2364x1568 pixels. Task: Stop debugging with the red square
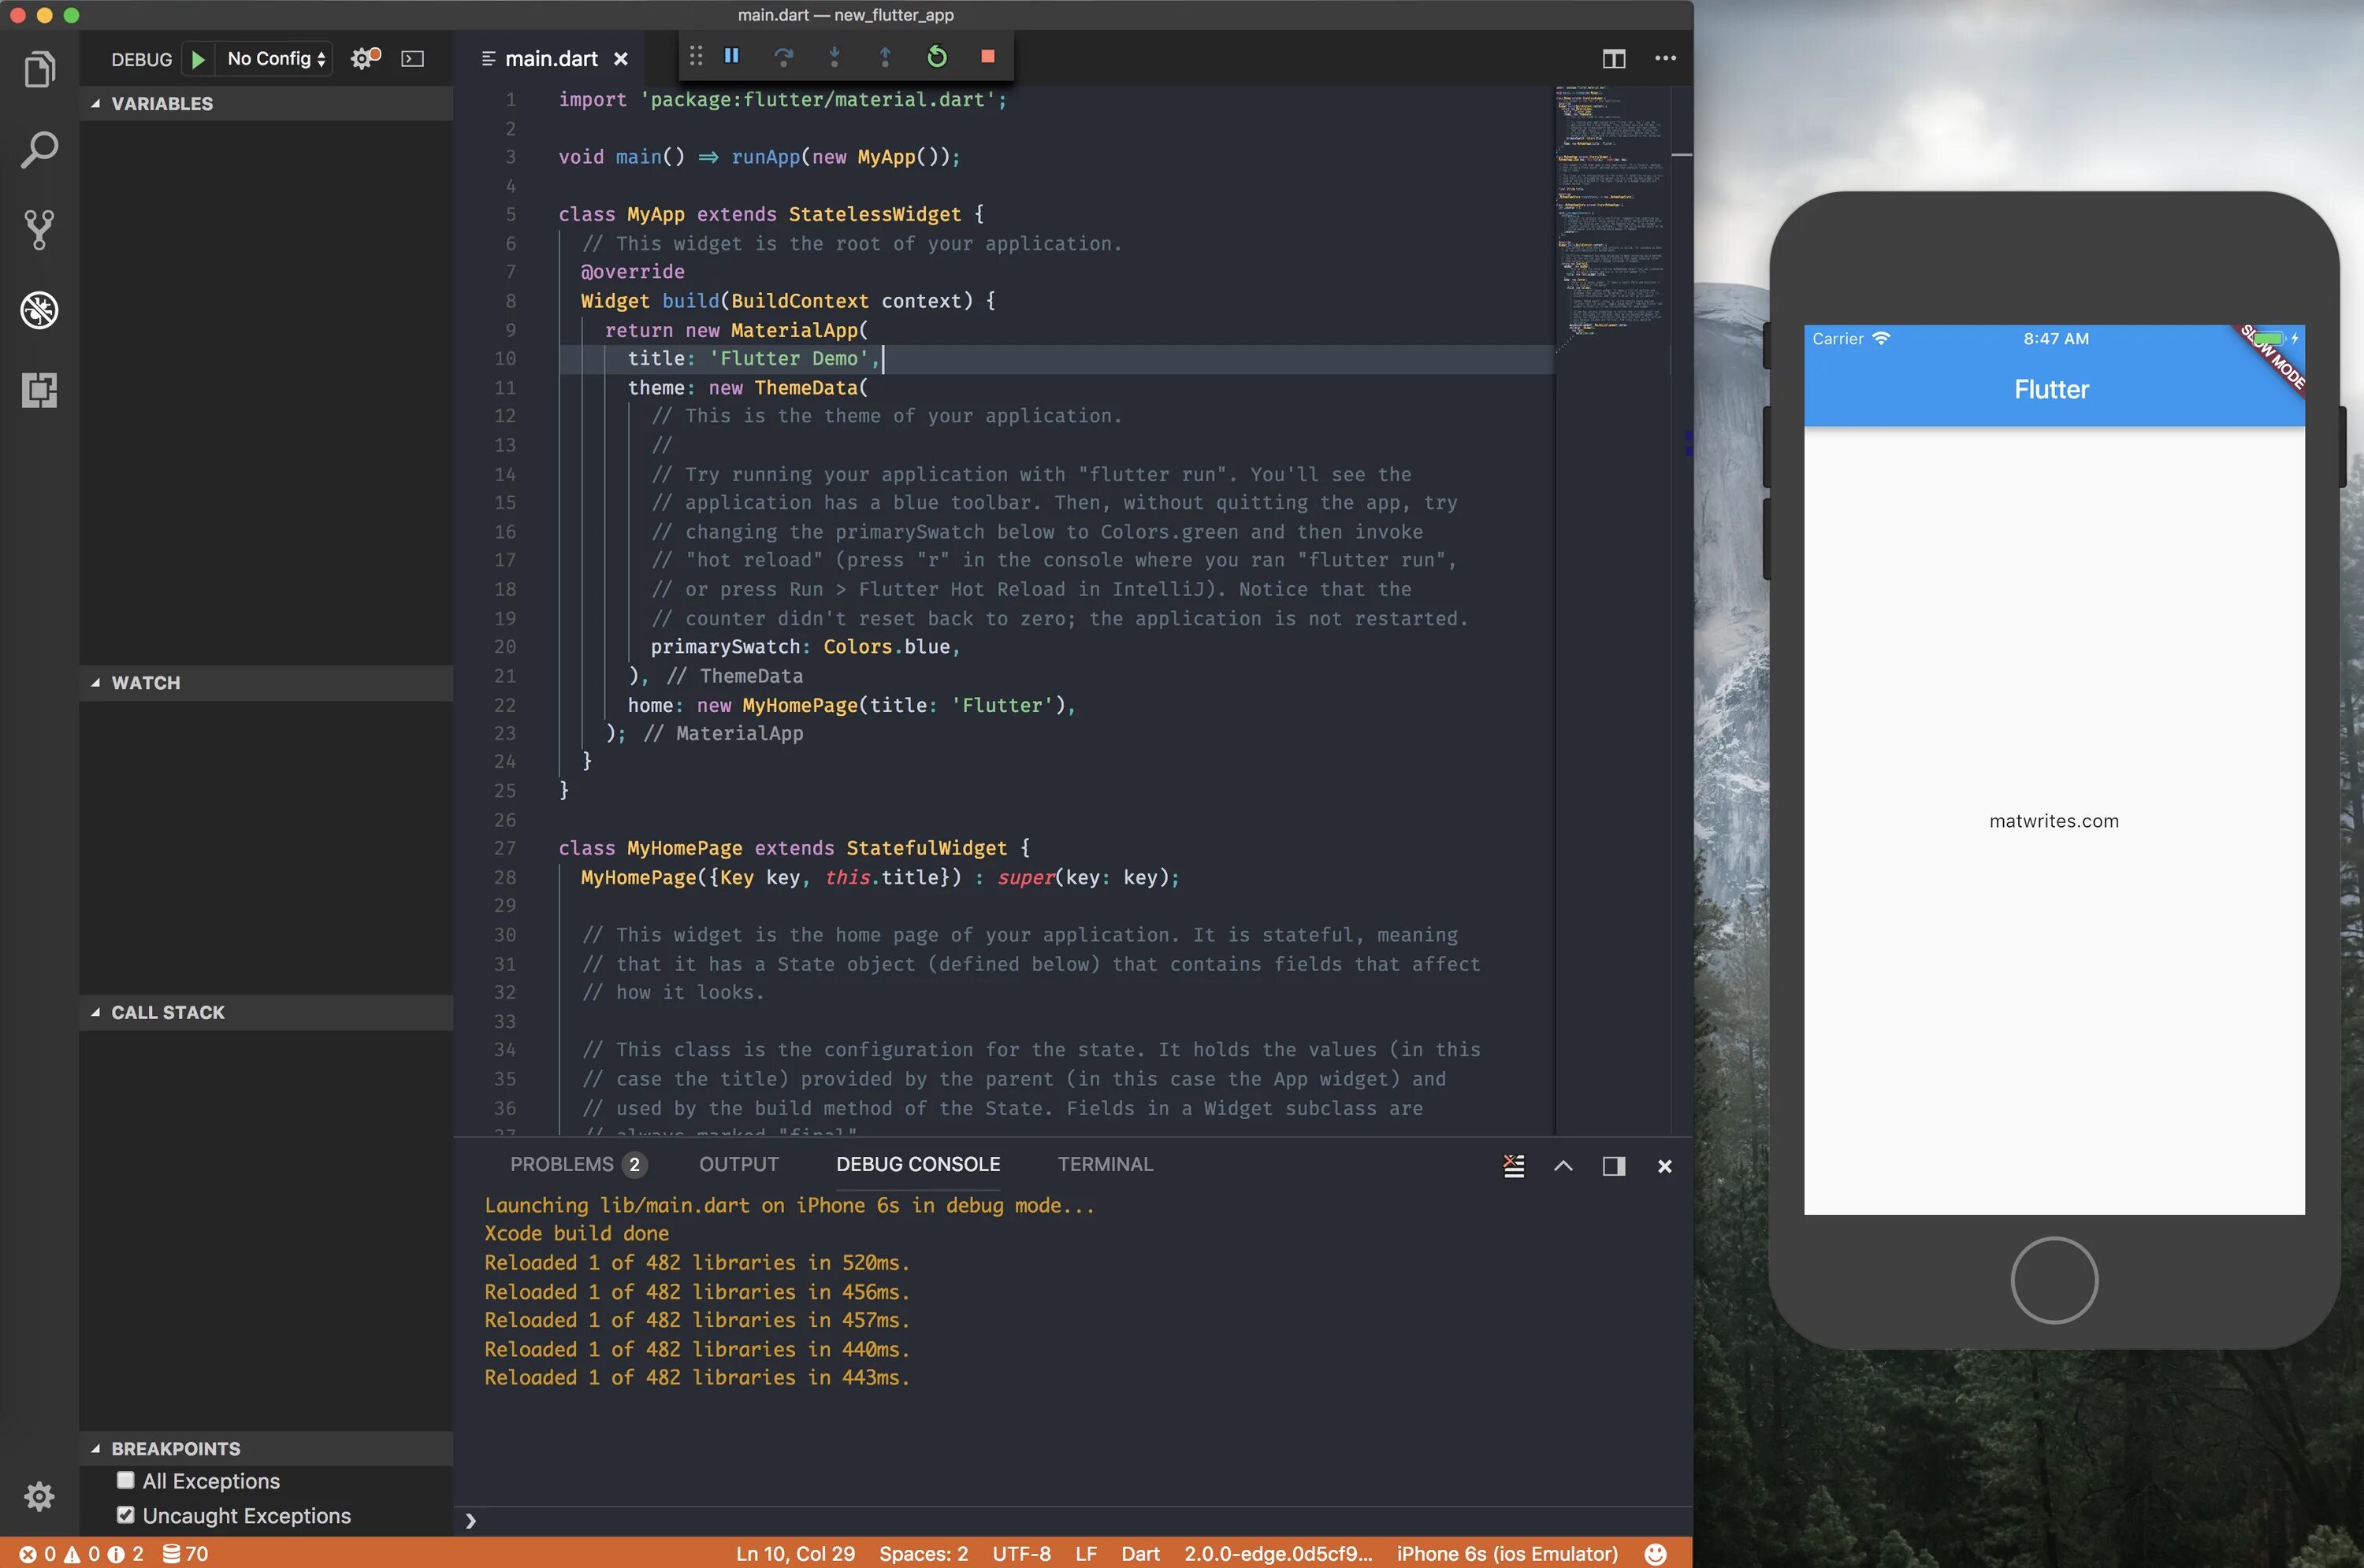(x=987, y=57)
